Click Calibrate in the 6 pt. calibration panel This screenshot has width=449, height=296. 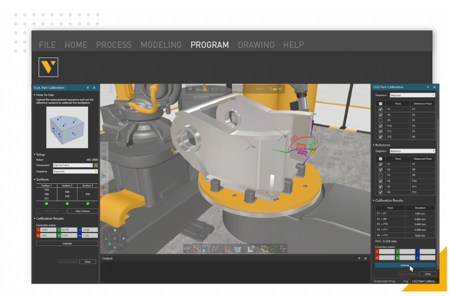67,243
